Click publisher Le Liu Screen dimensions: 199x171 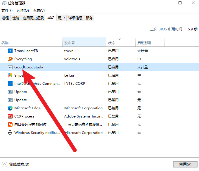(69, 75)
